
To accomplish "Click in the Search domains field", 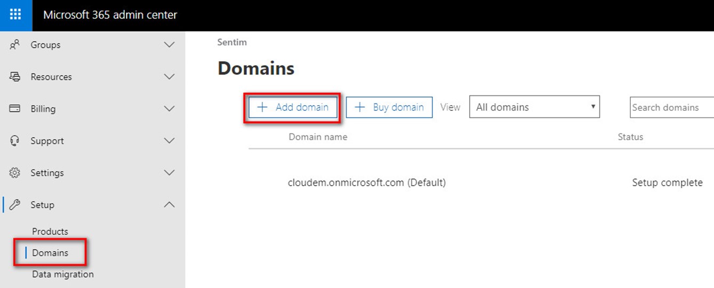I will point(672,107).
